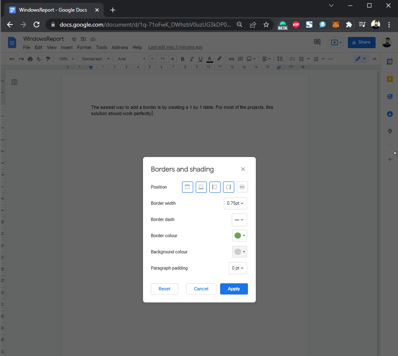Go to Google Docs home icon
This screenshot has width=398, height=356.
click(12, 42)
